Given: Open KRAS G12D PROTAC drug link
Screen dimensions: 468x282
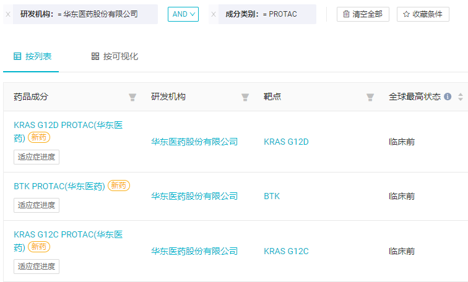Looking at the screenshot, I should point(68,131).
